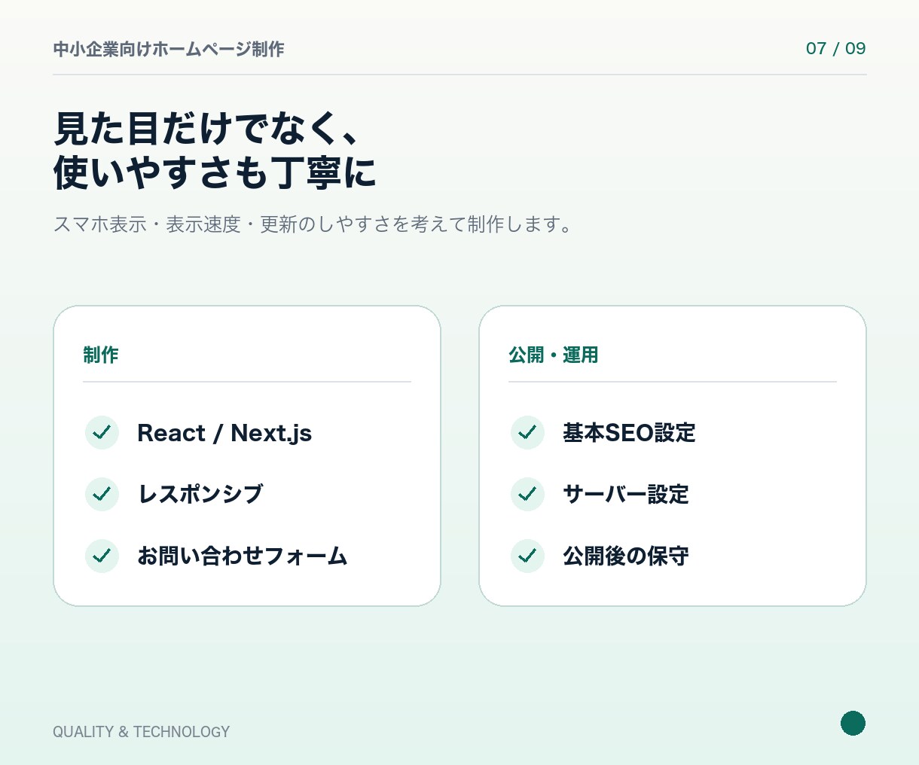919x765 pixels.
Task: Click the checkmark icon beside レスポンシブ
Action: point(102,495)
